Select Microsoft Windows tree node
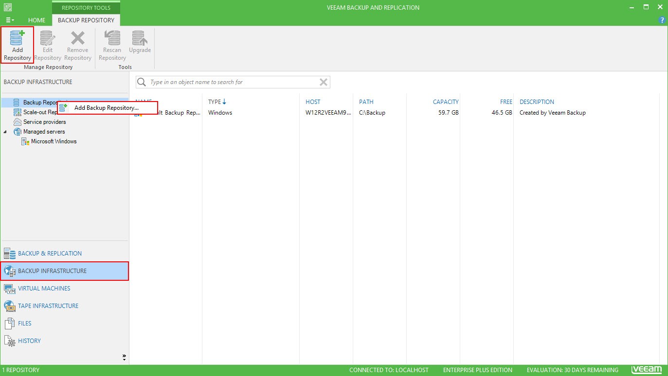Viewport: 668px width, 376px height. (x=54, y=141)
